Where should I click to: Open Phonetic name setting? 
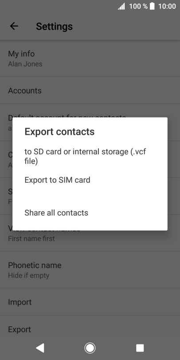click(90, 270)
